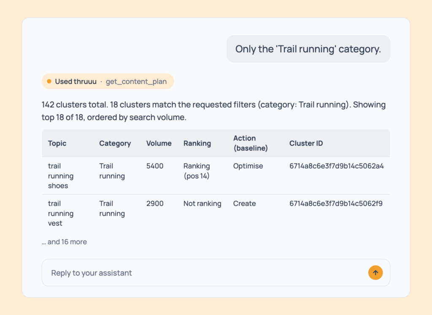Viewport: 432px width, 315px height.
Task: Select the volume value '5400'
Action: 154,166
